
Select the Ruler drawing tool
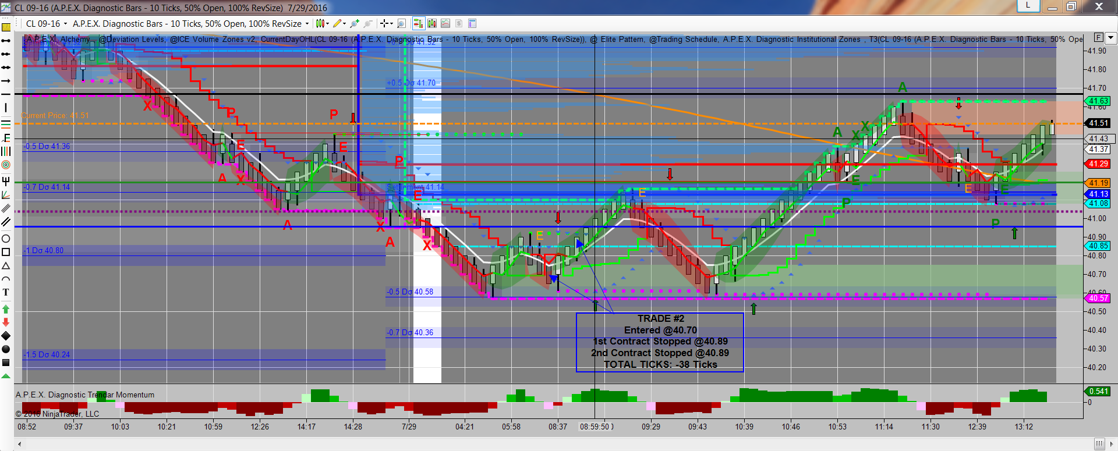click(x=6, y=27)
